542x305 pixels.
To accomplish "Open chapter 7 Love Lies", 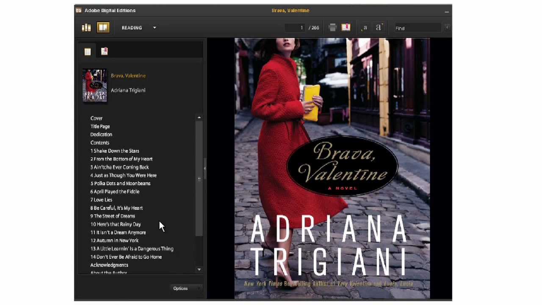I will click(x=101, y=200).
